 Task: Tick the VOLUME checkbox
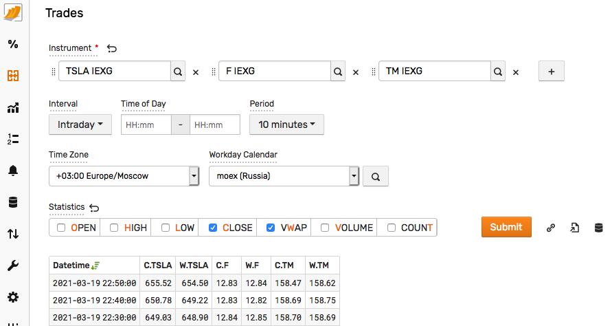pyautogui.click(x=325, y=228)
